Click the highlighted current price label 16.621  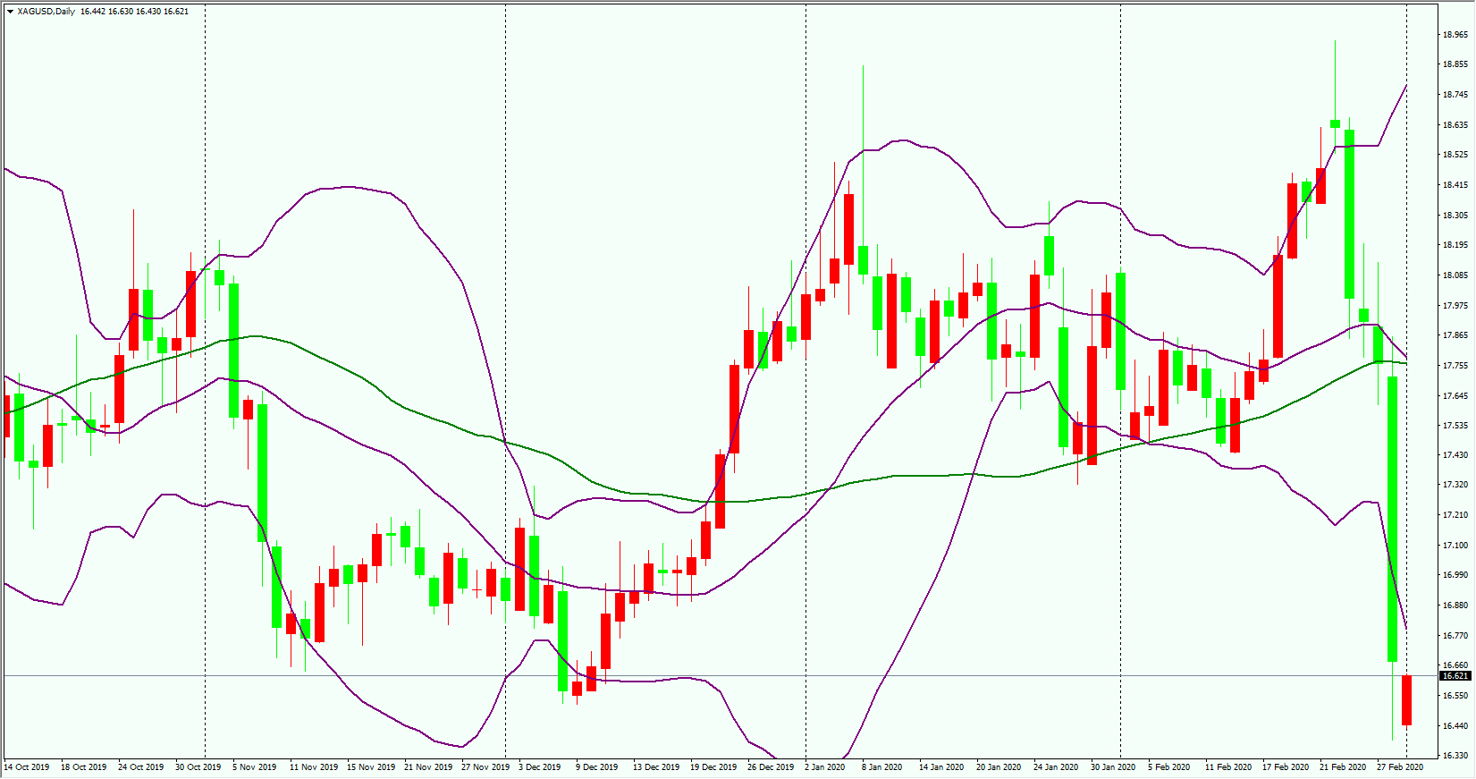point(1455,676)
